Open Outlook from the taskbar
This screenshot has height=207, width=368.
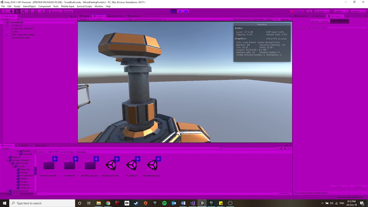[174, 203]
